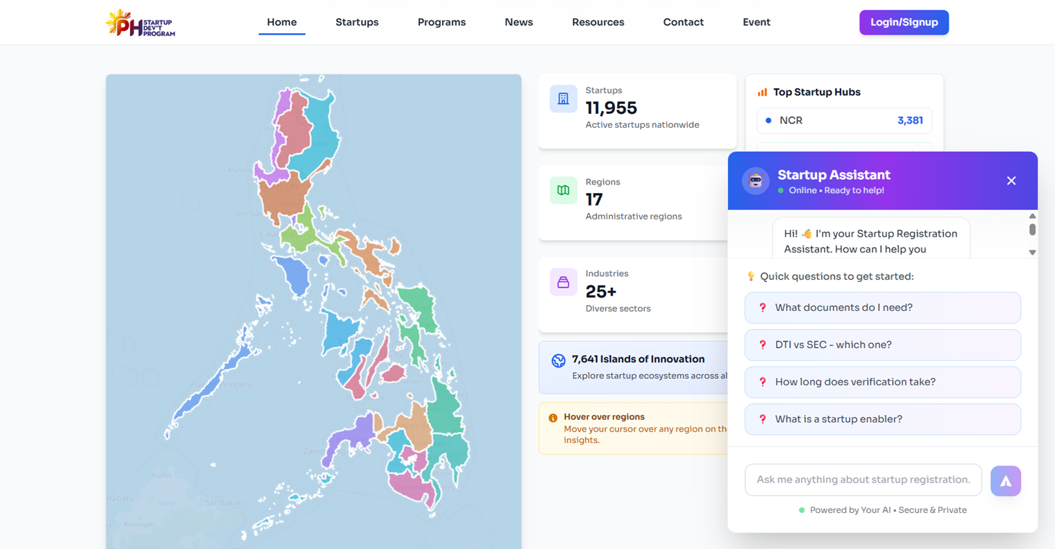This screenshot has width=1055, height=549.
Task: Click the building icon on the Startups card
Action: pyautogui.click(x=563, y=99)
